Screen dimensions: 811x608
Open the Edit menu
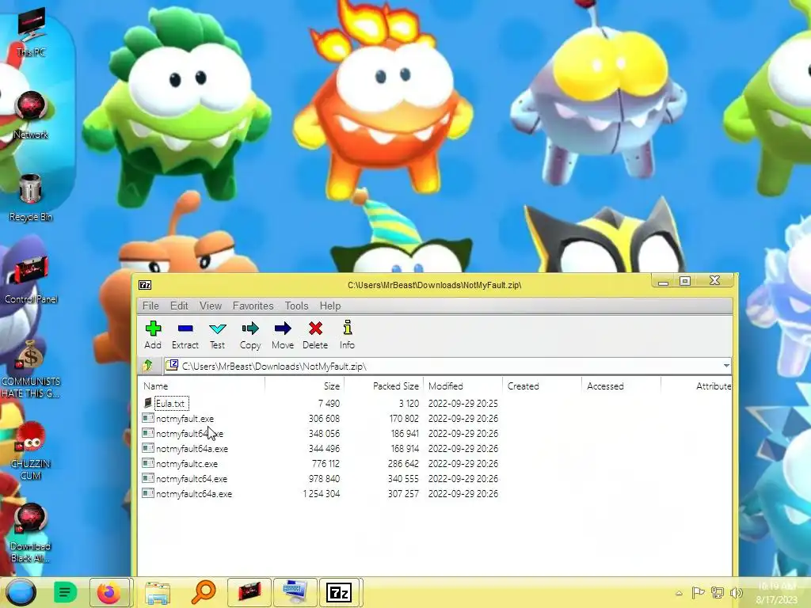tap(179, 306)
